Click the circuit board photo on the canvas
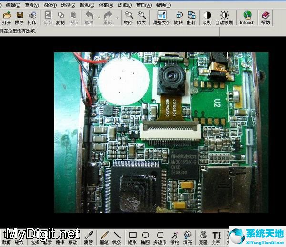This screenshot has height=247, width=286. coord(161,133)
